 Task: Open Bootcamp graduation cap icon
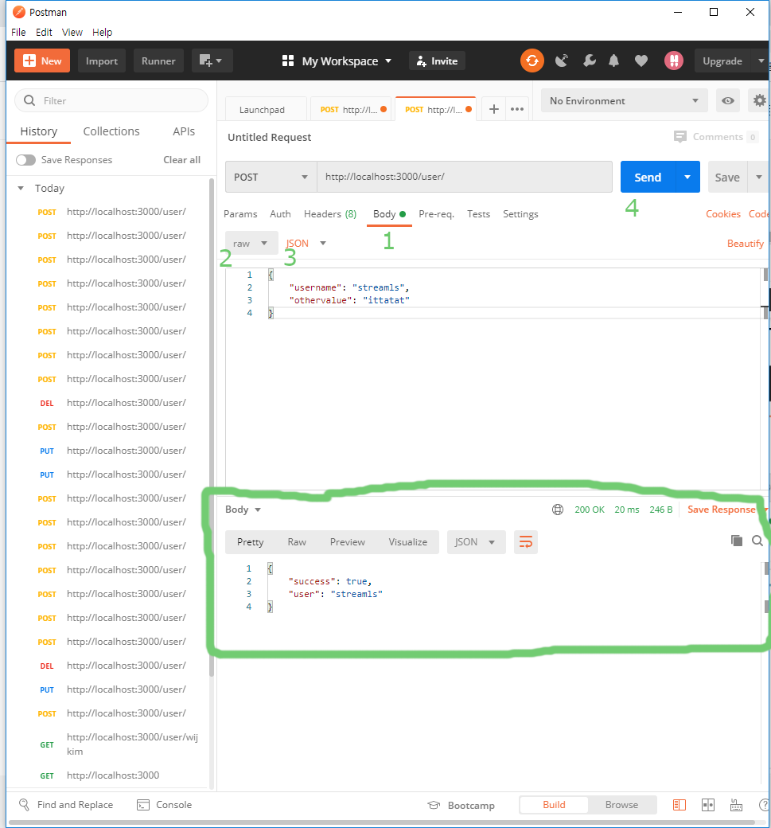(x=434, y=805)
